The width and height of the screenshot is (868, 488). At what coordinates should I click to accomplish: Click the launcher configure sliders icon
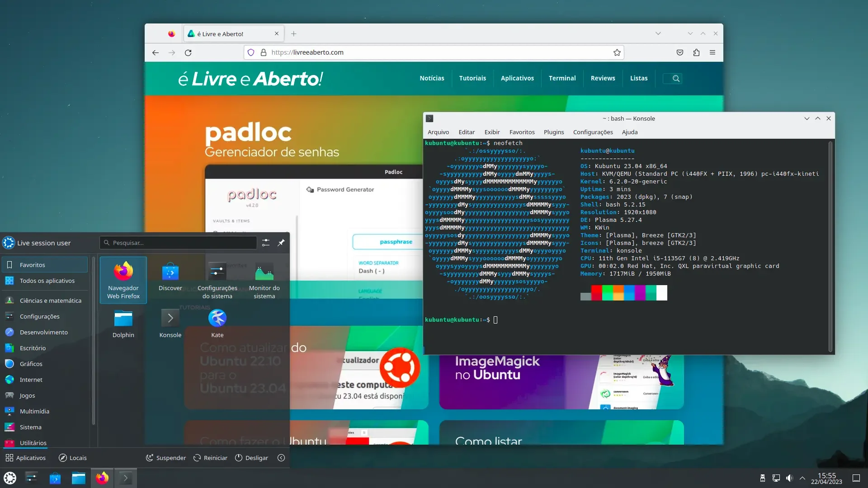266,243
